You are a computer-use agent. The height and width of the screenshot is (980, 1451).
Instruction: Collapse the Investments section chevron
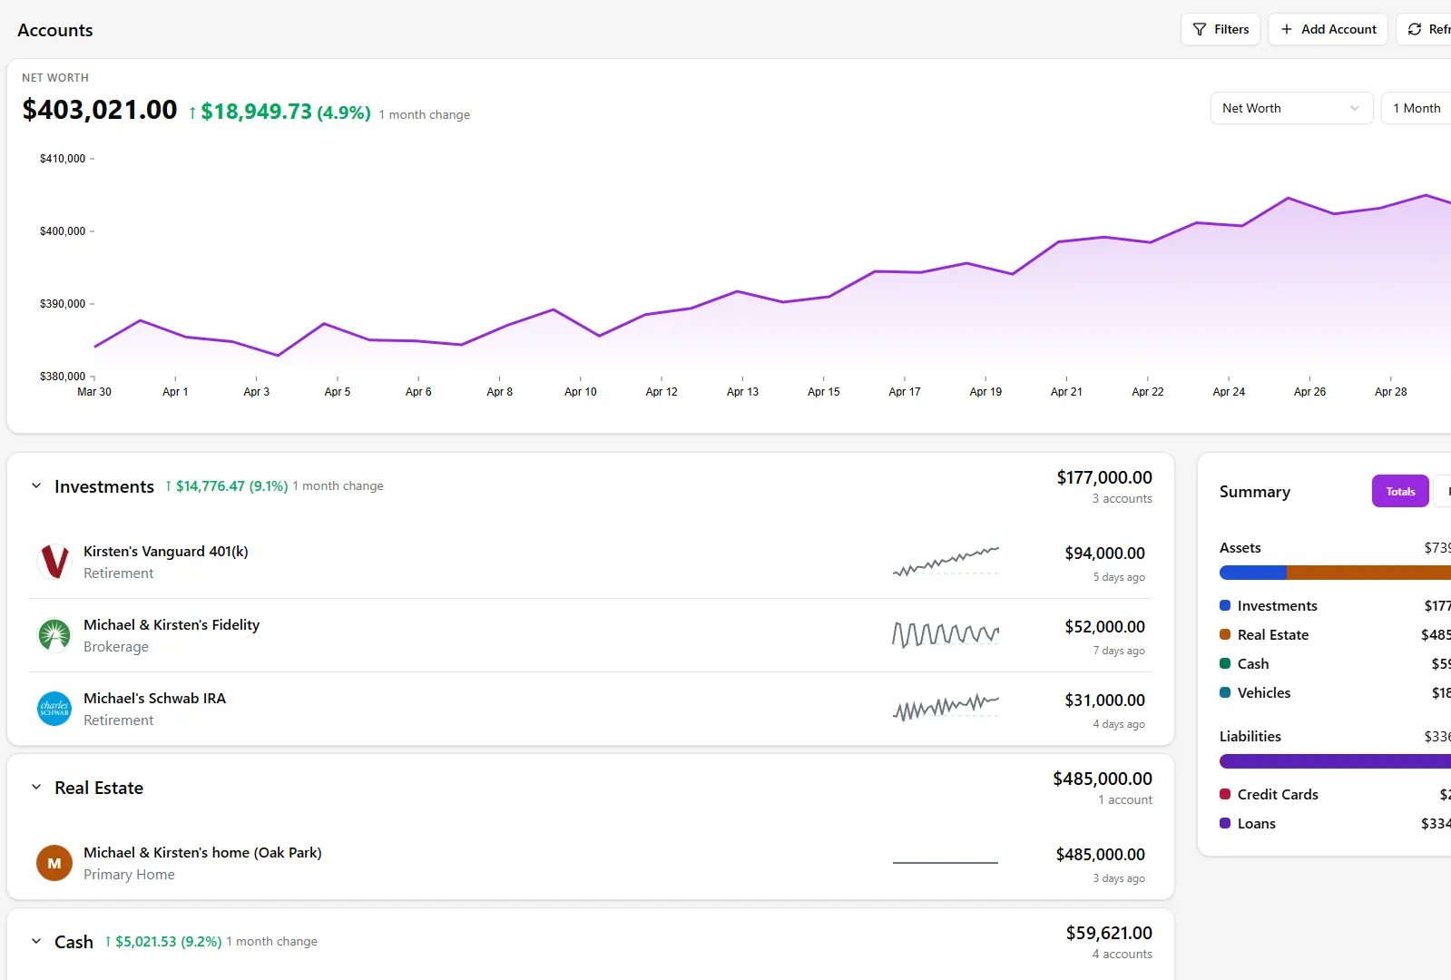click(x=36, y=486)
